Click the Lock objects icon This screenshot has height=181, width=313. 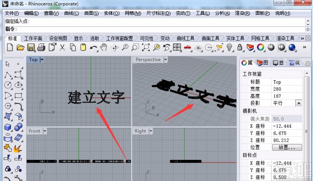[x=240, y=48]
